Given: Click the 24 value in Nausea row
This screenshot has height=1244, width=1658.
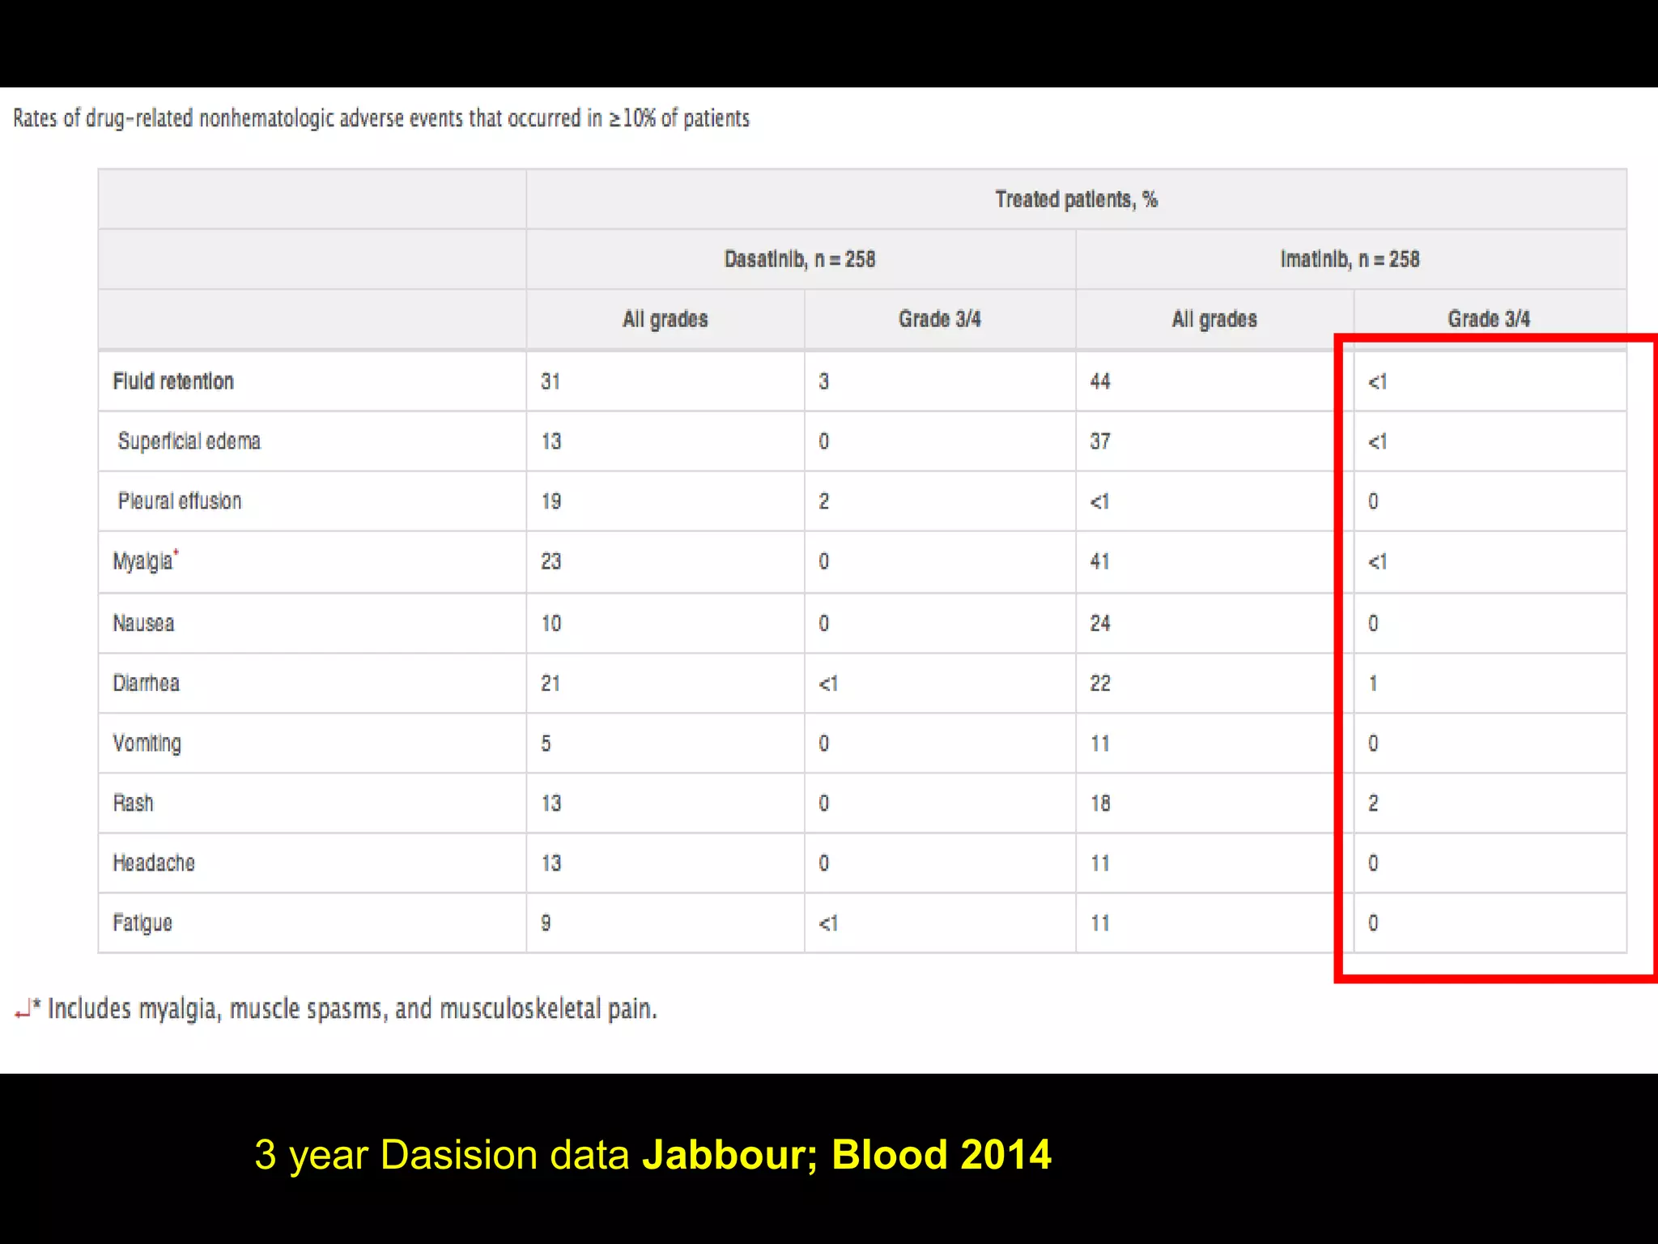Looking at the screenshot, I should point(1100,624).
